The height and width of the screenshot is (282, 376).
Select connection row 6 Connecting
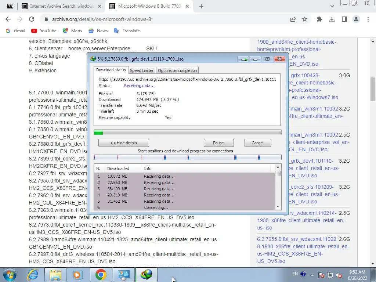point(184,207)
